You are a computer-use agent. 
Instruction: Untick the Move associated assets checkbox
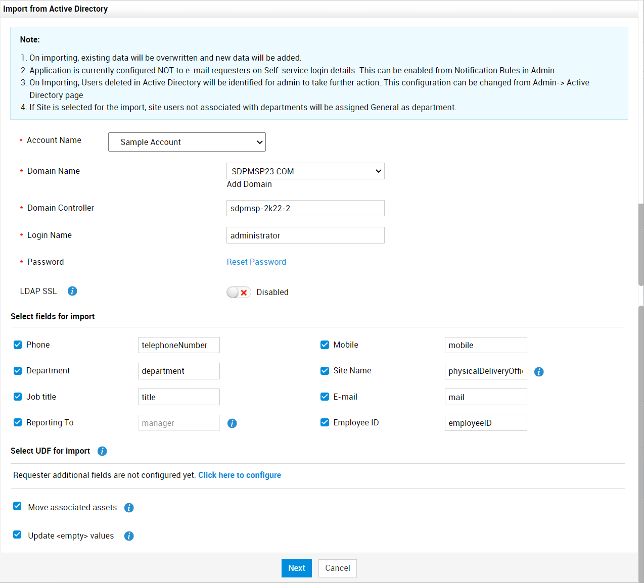[18, 506]
